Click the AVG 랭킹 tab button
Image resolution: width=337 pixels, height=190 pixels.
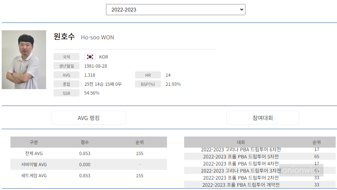89,118
